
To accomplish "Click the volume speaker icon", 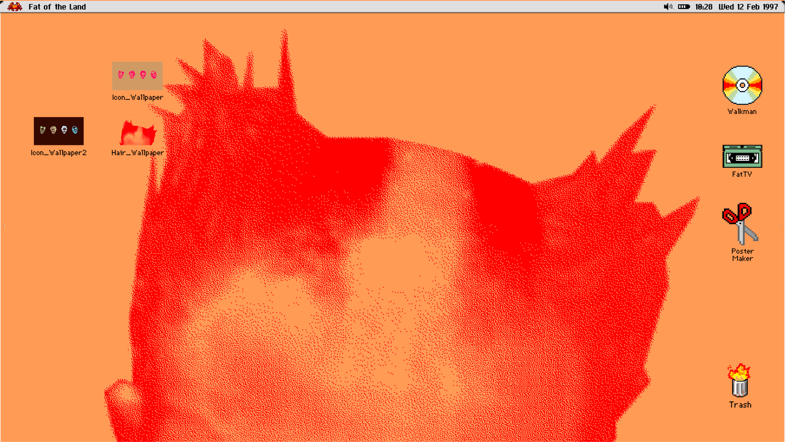I will (x=668, y=7).
